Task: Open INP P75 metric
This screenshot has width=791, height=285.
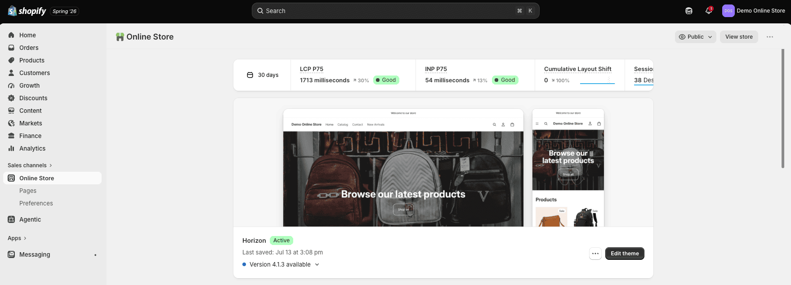Action: click(x=475, y=75)
